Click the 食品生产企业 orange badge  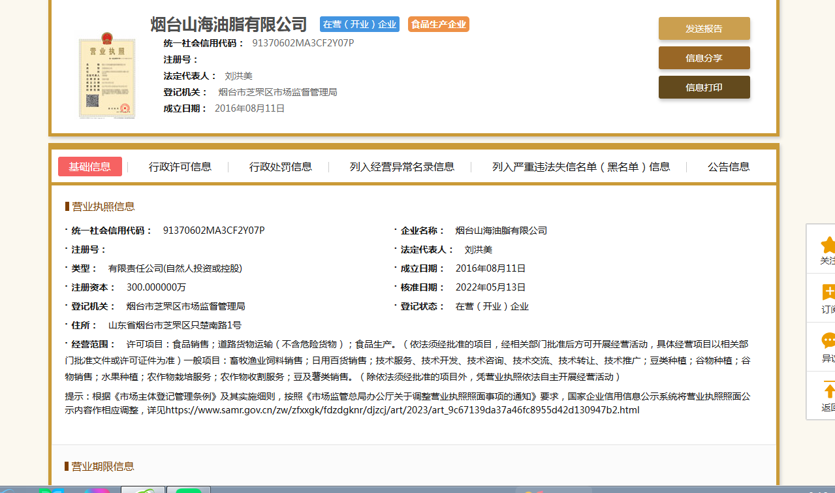[439, 24]
